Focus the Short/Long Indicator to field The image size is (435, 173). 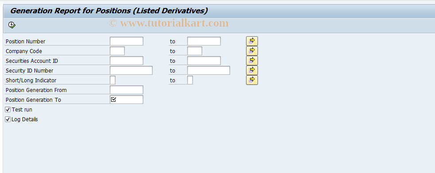point(190,80)
